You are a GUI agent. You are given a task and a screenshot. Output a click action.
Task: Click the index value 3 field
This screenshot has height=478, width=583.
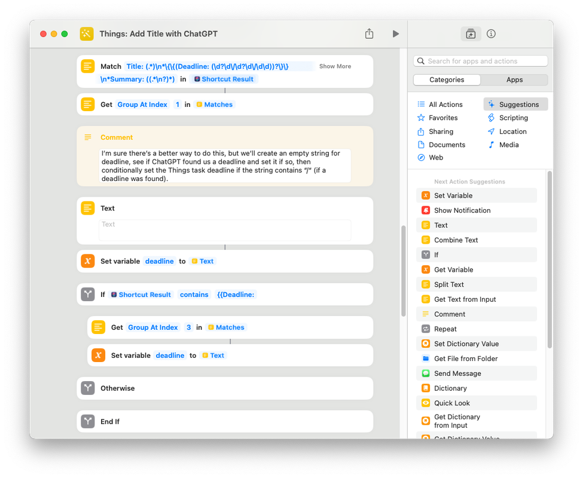pos(188,327)
